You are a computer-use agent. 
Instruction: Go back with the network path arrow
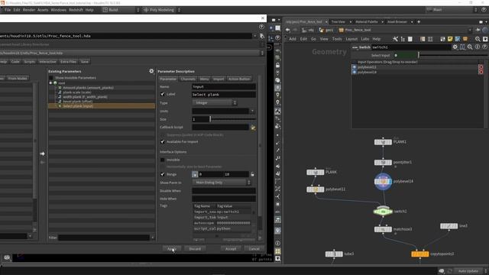tap(287, 30)
